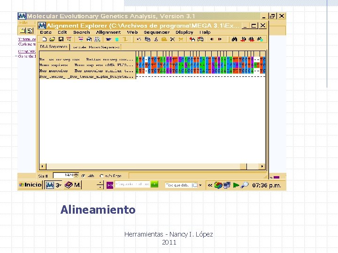Click the green go button on taskbar
This screenshot has width=338, height=253.
(x=154, y=184)
